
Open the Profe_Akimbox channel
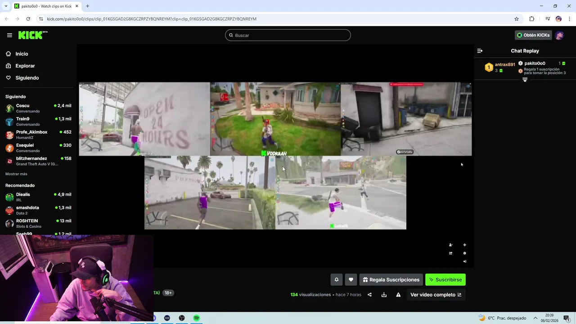point(38,135)
